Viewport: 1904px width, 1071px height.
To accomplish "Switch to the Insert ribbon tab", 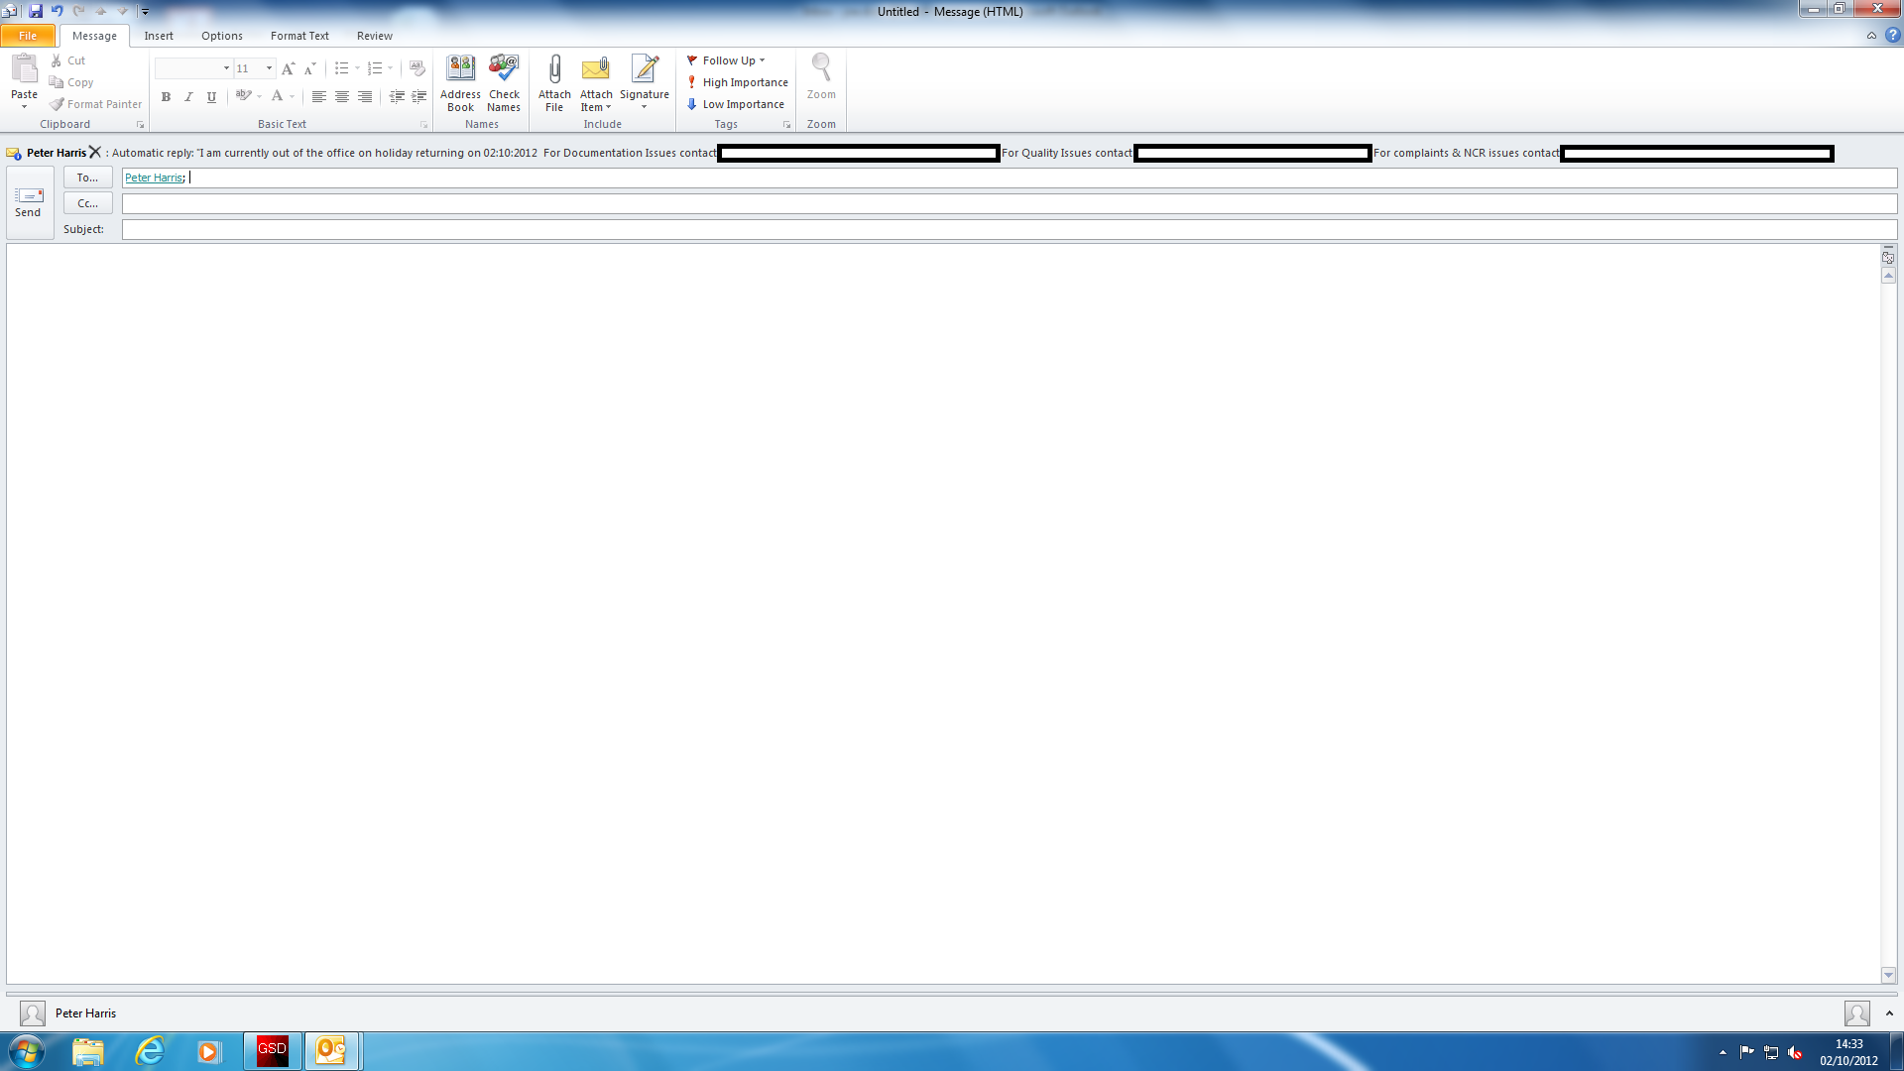I will click(159, 36).
